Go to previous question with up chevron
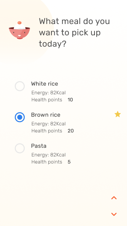 click(114, 198)
